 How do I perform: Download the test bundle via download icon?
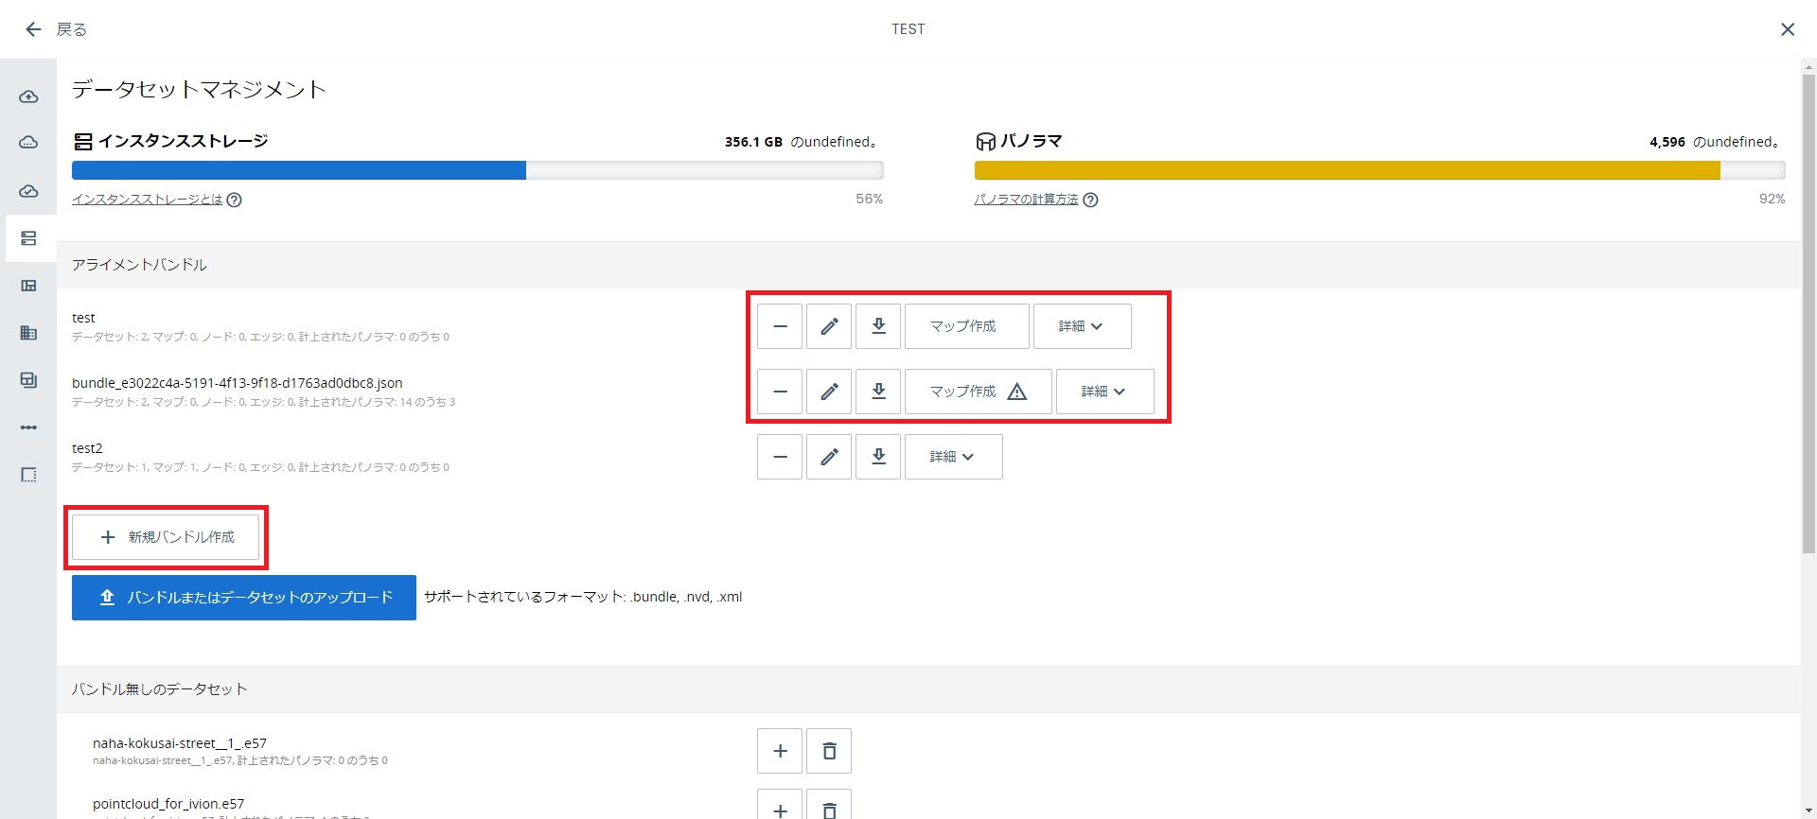click(878, 326)
